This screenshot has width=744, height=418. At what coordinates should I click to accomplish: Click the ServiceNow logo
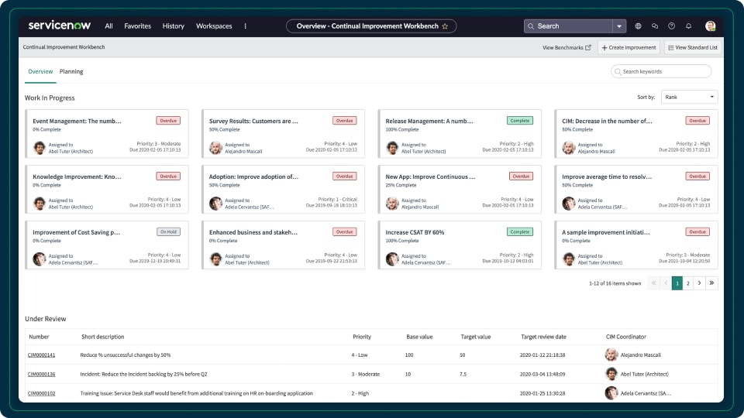point(60,26)
